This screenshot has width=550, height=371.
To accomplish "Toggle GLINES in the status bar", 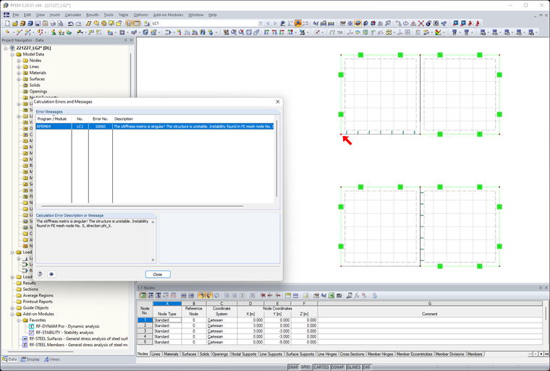I will click(x=354, y=367).
